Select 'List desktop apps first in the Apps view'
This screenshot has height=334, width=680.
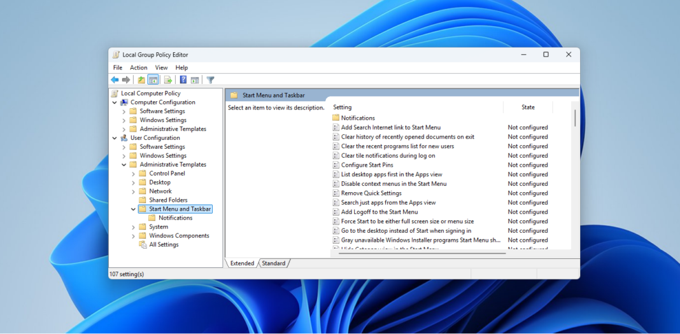[x=392, y=174]
